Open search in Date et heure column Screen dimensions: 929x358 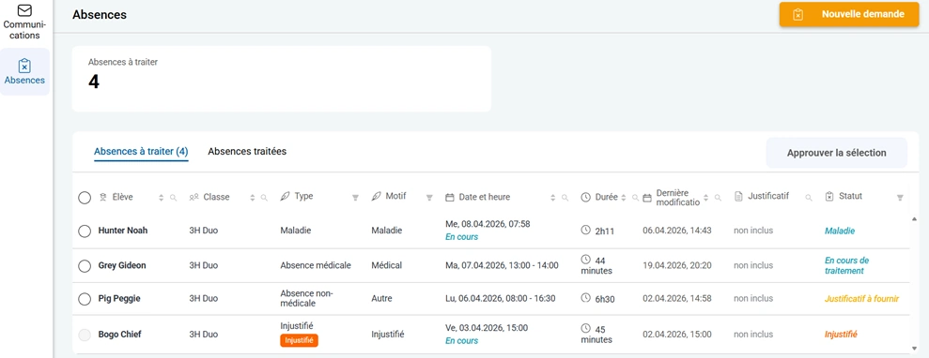[565, 198]
